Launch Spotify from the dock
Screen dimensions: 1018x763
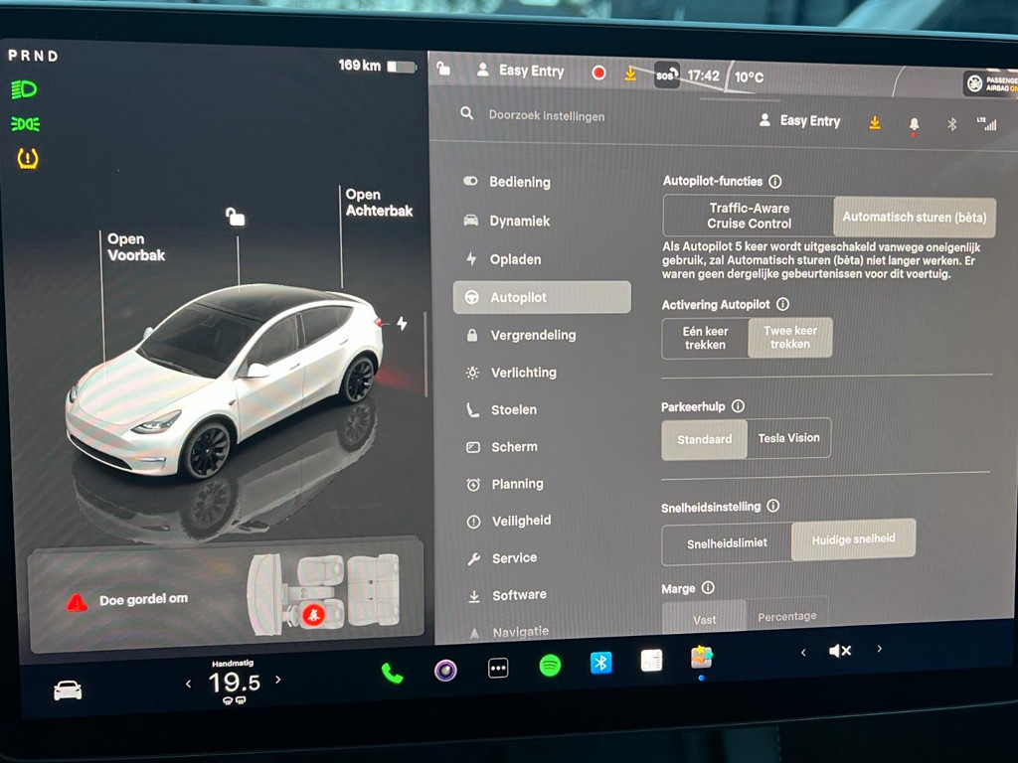[x=549, y=666]
